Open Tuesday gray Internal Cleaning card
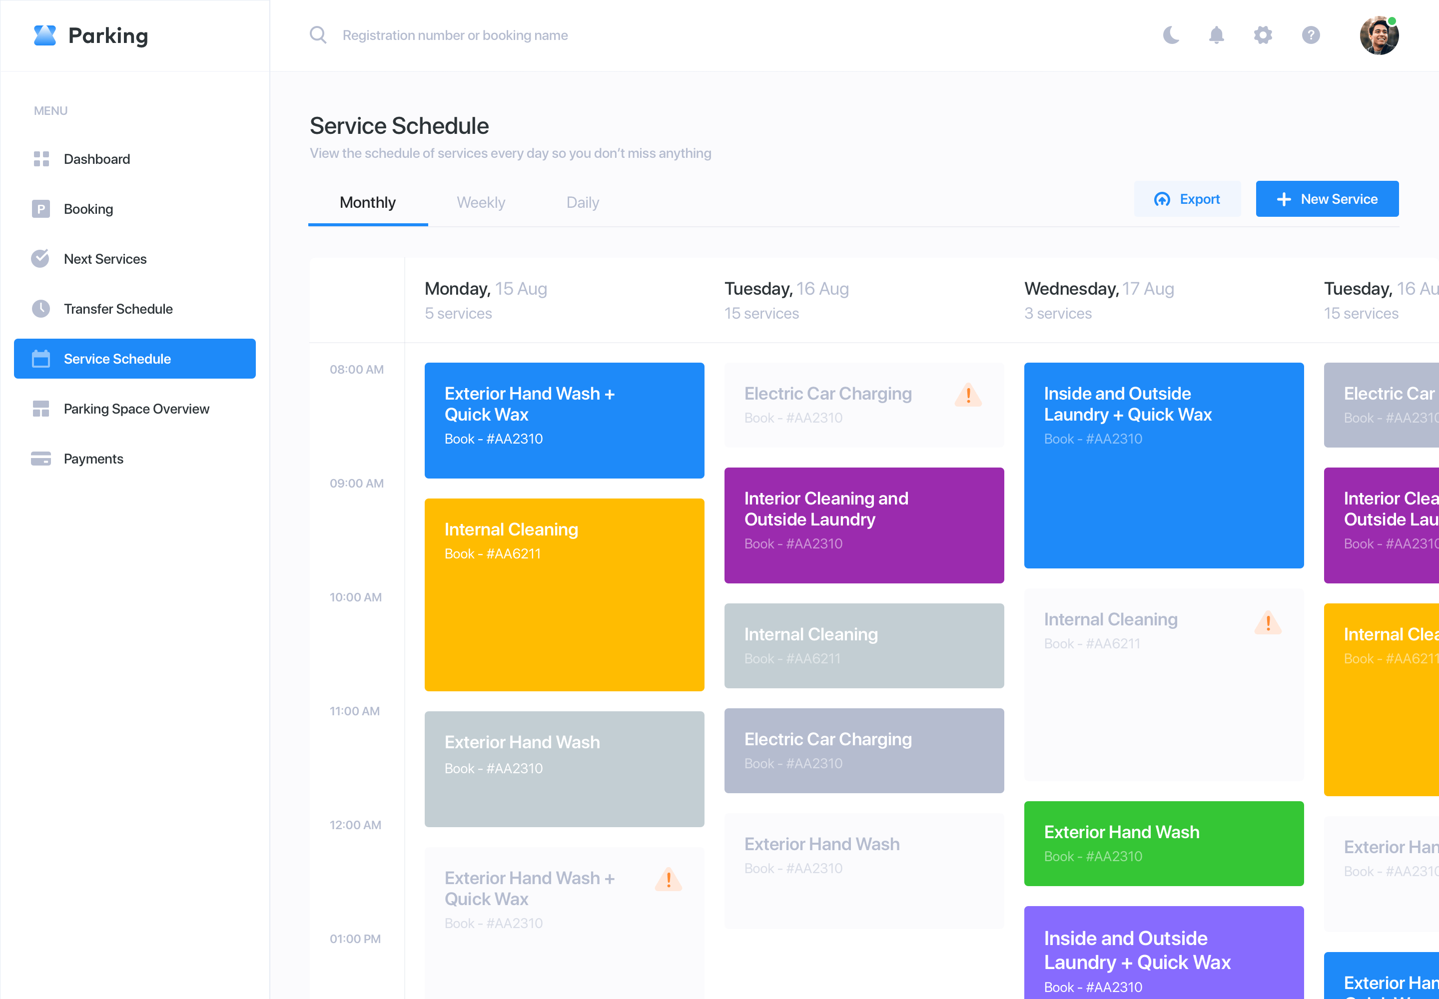This screenshot has width=1439, height=999. [x=864, y=646]
